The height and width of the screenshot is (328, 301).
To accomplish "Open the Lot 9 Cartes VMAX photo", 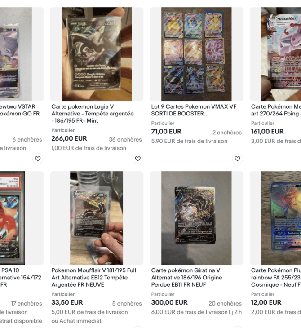I will click(196, 54).
